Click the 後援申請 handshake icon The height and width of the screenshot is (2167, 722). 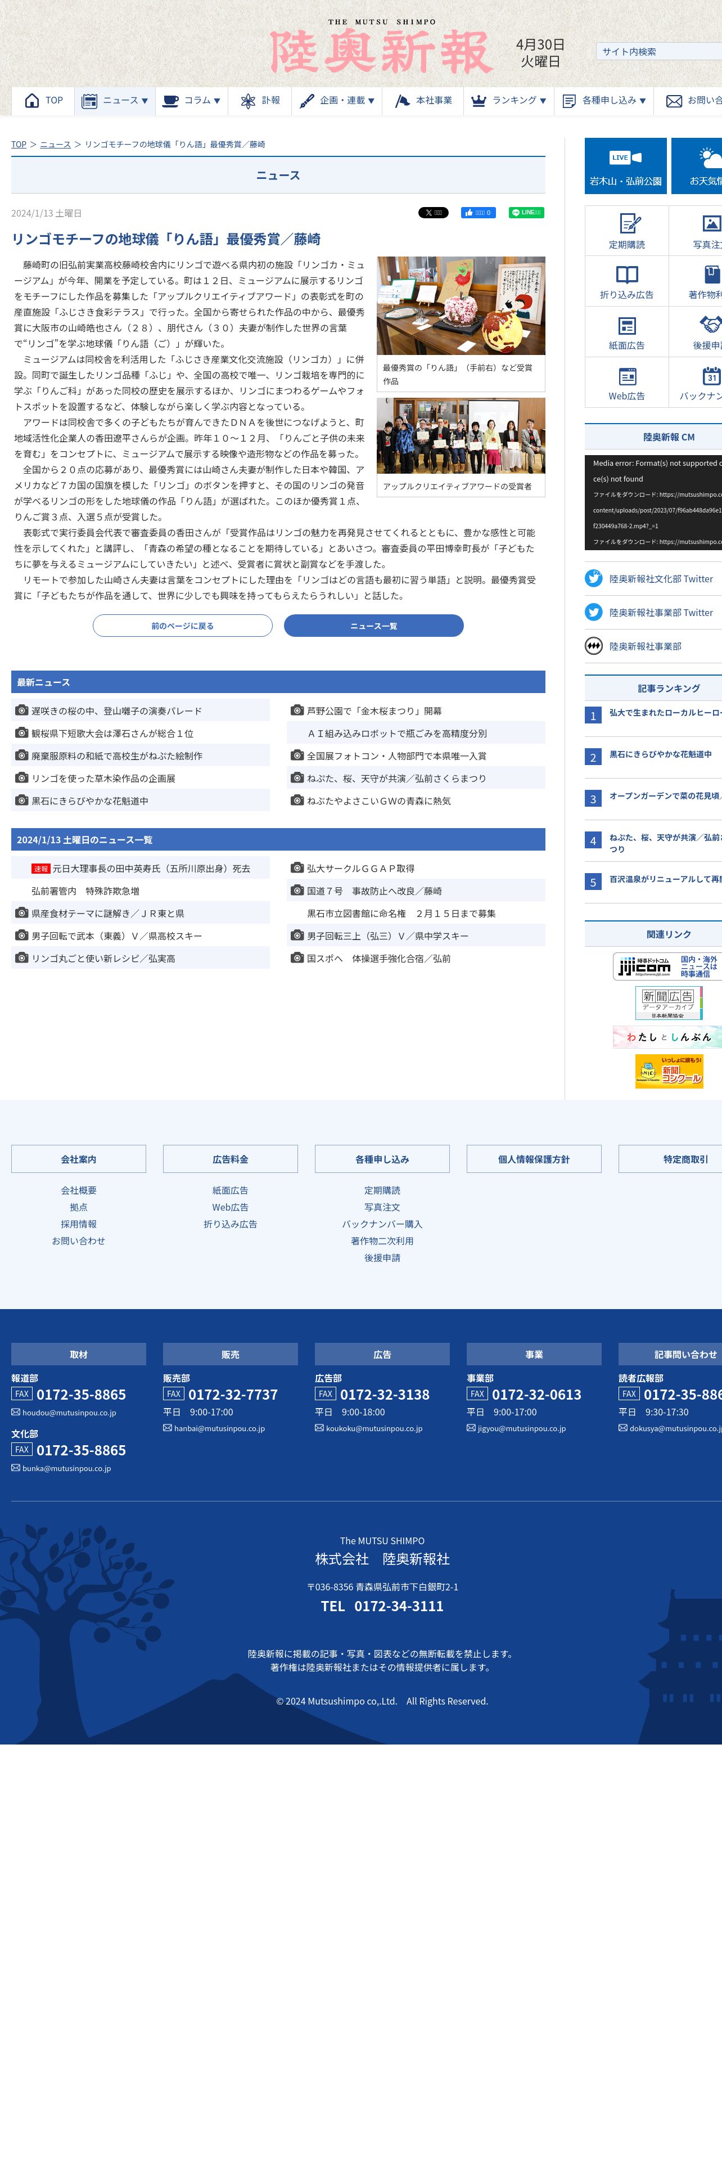coord(711,325)
